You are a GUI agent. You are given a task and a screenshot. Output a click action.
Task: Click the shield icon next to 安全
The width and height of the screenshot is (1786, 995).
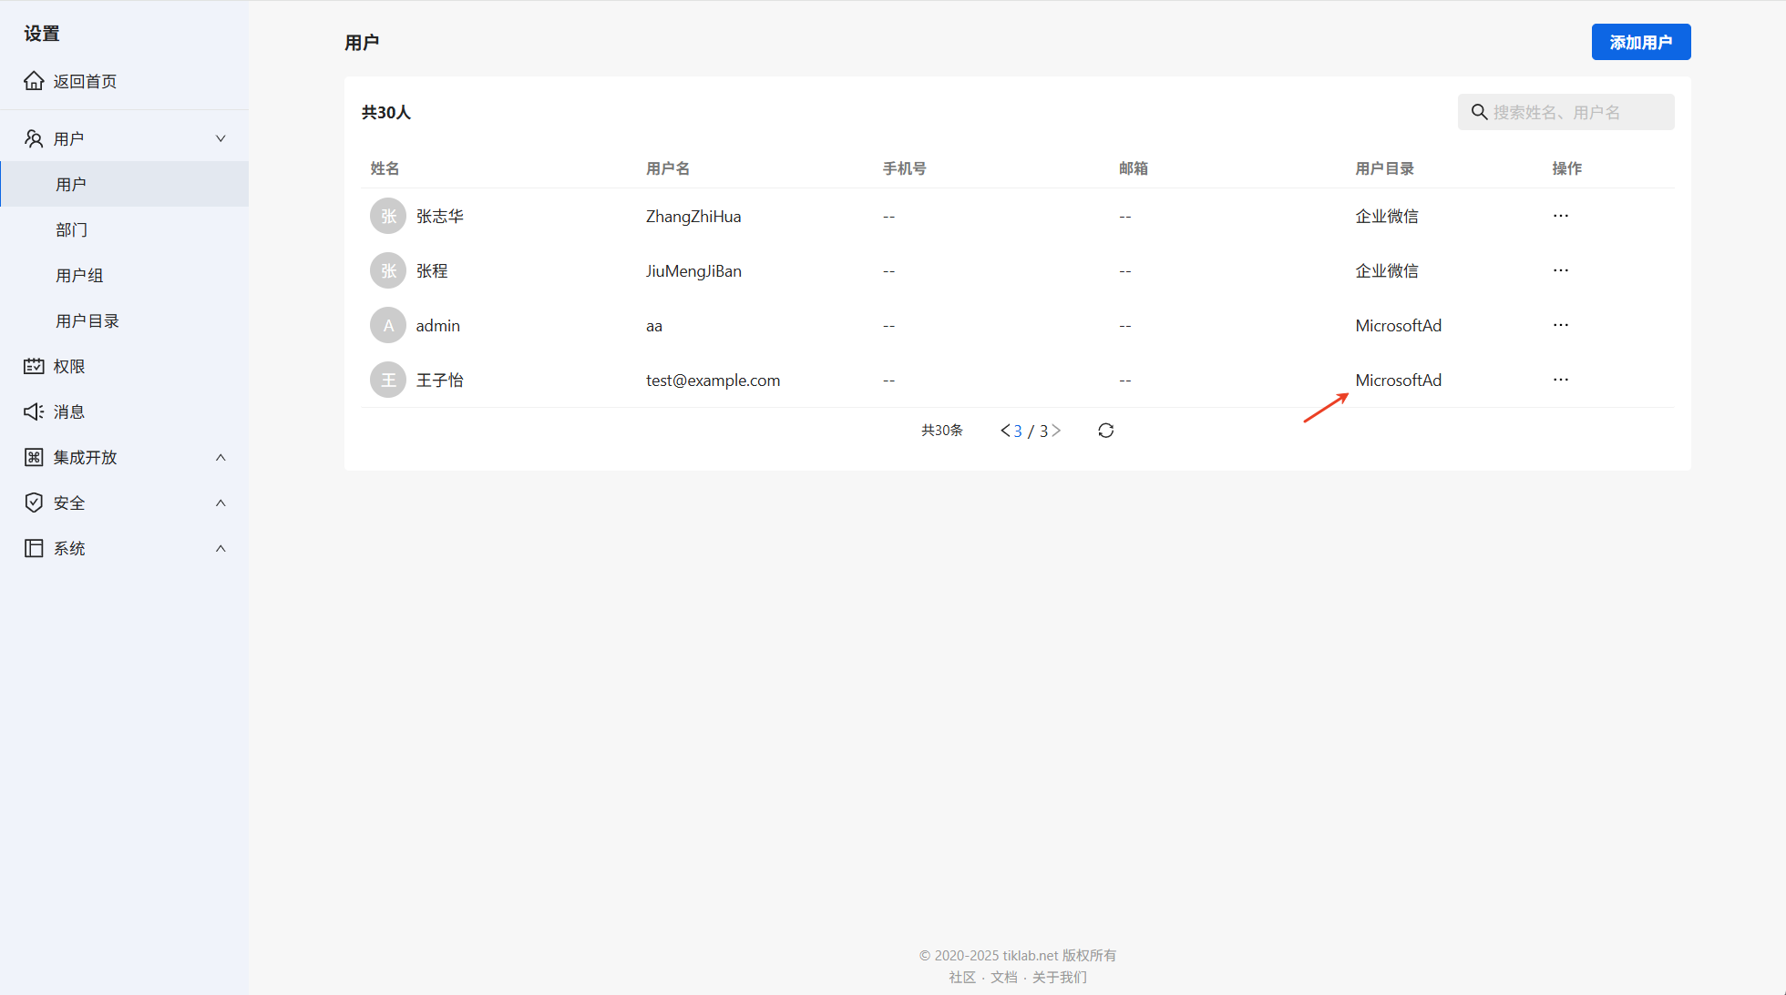point(34,503)
